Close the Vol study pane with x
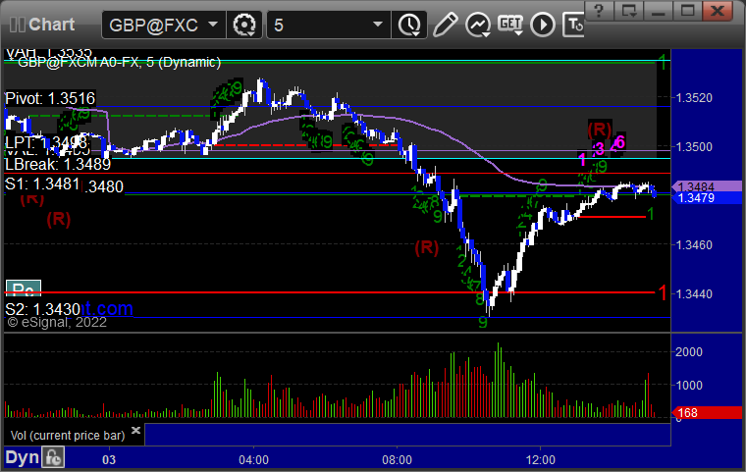746x472 pixels. [x=136, y=430]
